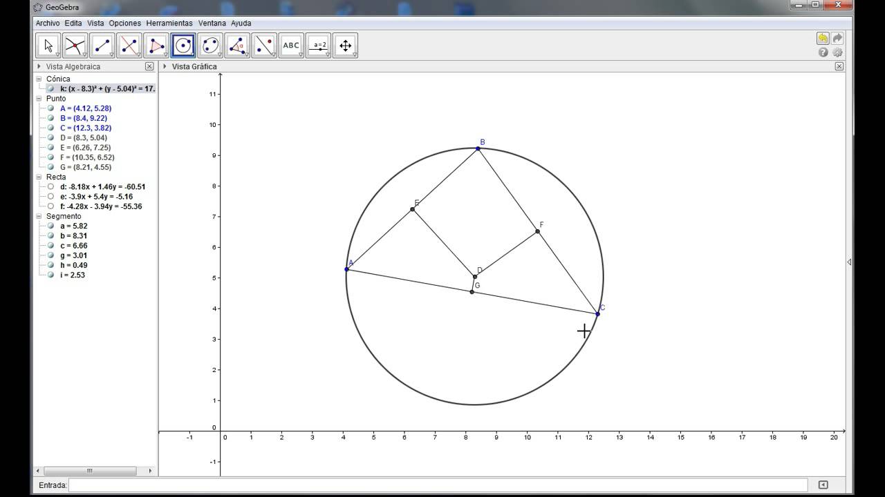Collapse the Punto group
This screenshot has height=497, width=885.
39,99
